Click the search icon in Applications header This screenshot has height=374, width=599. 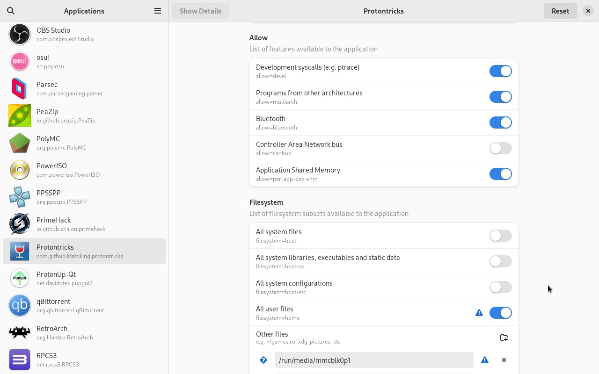point(11,11)
